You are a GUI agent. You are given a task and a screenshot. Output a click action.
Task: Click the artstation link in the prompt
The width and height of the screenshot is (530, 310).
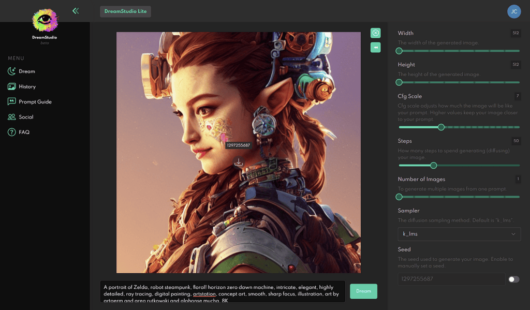[x=204, y=294]
